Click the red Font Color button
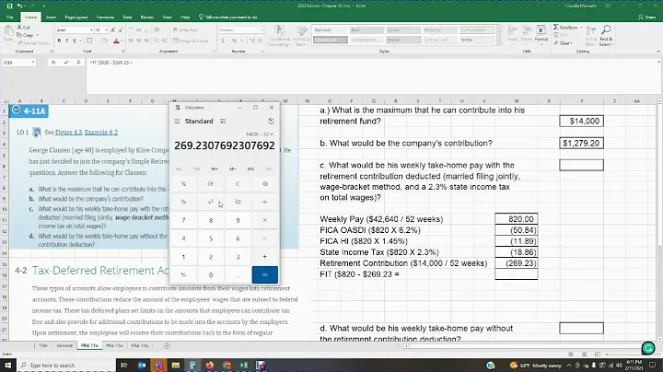Image resolution: width=663 pixels, height=372 pixels. pyautogui.click(x=116, y=41)
